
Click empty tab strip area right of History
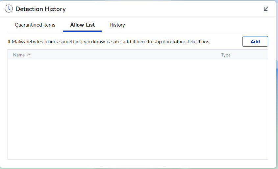click(x=197, y=25)
